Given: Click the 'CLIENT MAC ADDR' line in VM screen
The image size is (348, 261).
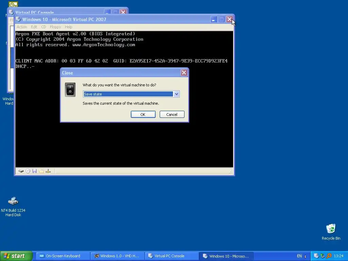Looking at the screenshot, I should click(x=121, y=61).
